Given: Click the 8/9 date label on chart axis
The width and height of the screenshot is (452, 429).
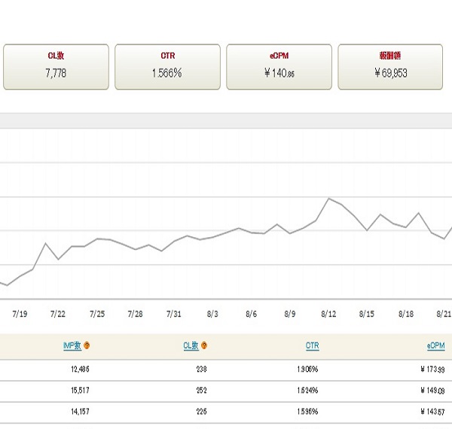Looking at the screenshot, I should [x=290, y=314].
